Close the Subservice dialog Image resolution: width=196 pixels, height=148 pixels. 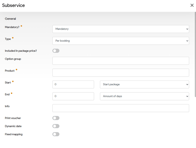192,5
